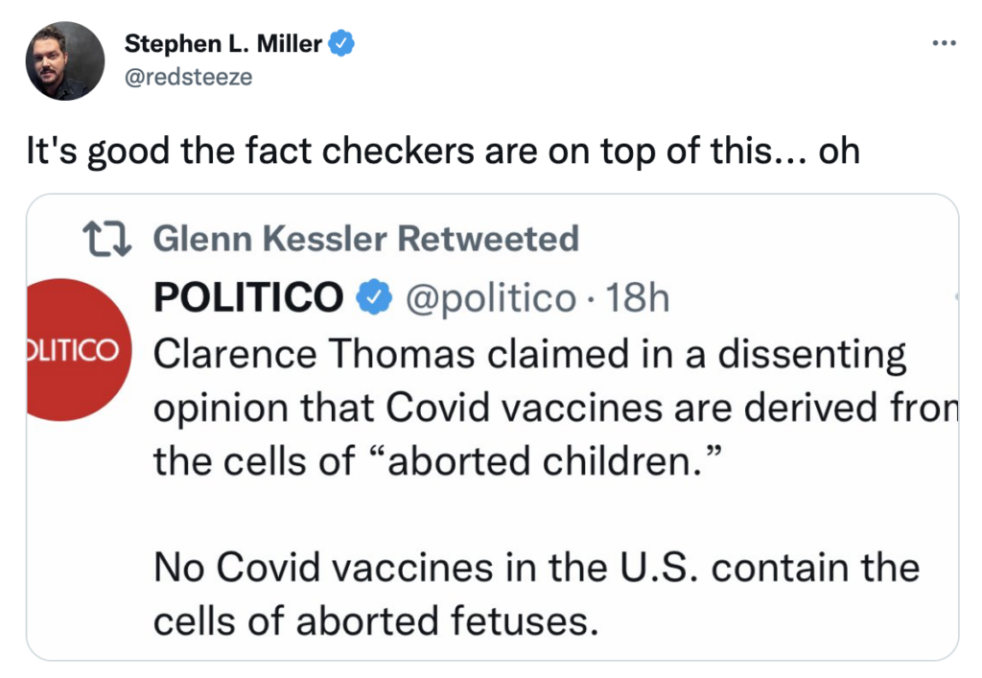
Task: Open the 18h timestamp of quoted tweet
Action: (638, 298)
